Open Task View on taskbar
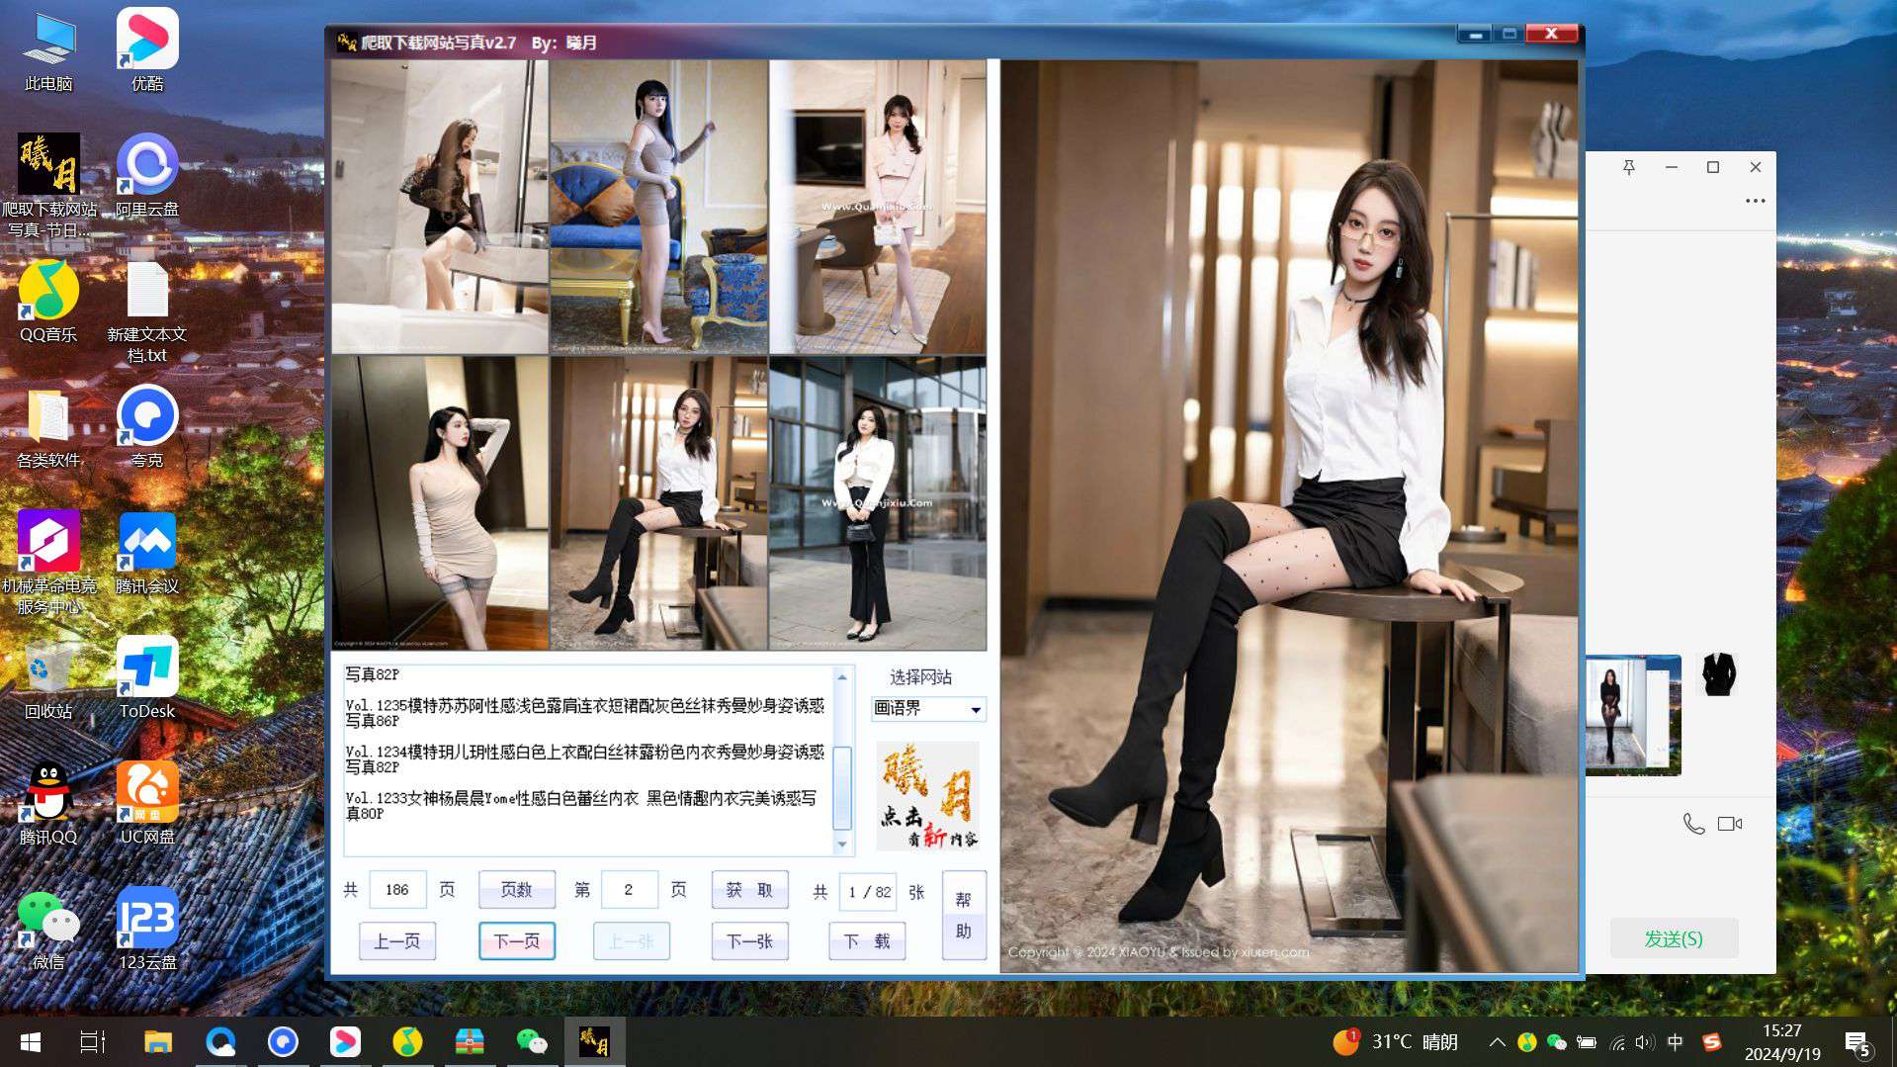 click(93, 1041)
